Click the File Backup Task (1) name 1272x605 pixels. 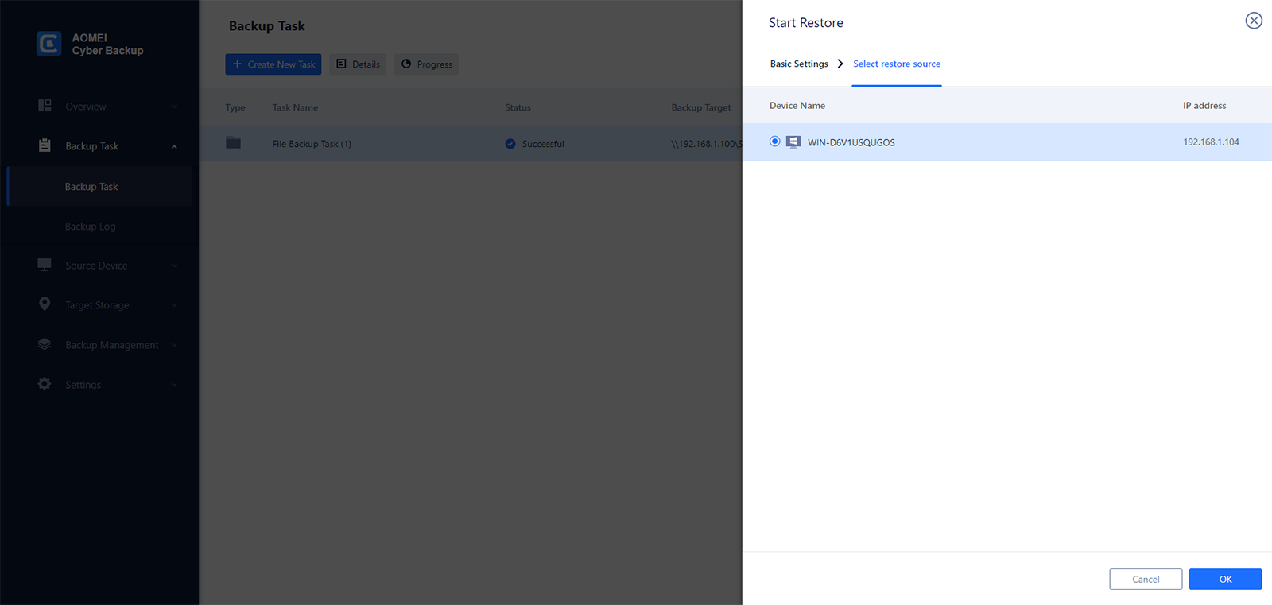click(x=312, y=144)
